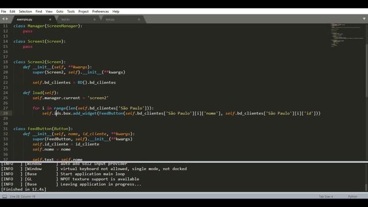Click the 'pass' statement on line 12

[x=28, y=31]
